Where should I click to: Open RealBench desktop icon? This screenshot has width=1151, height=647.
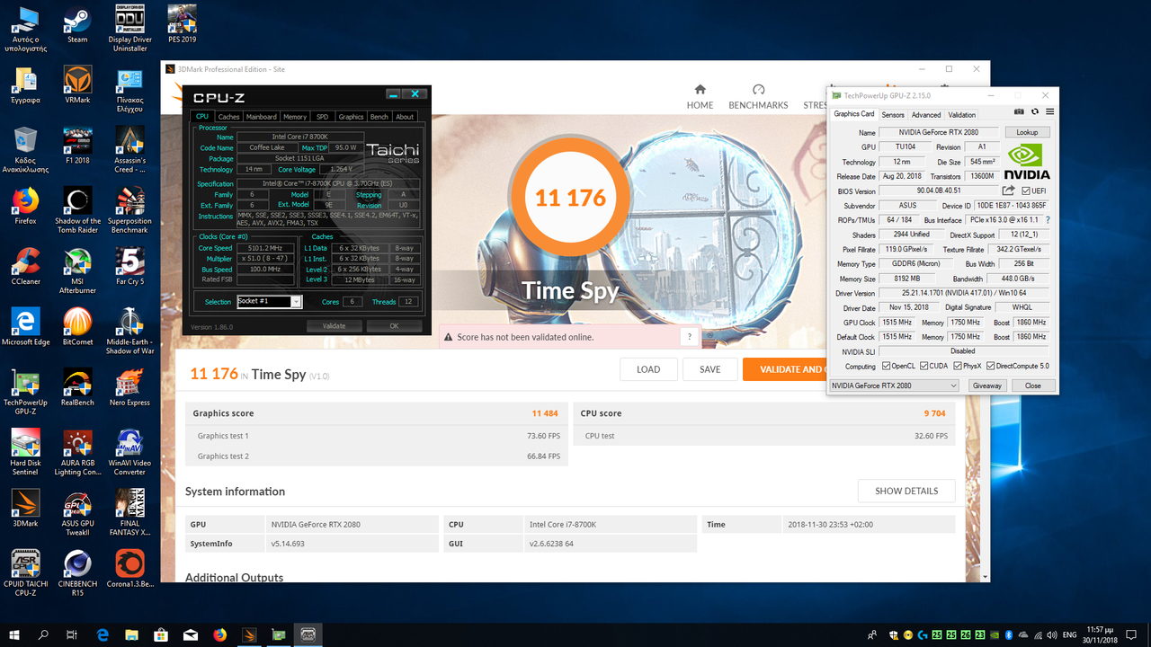[x=77, y=387]
